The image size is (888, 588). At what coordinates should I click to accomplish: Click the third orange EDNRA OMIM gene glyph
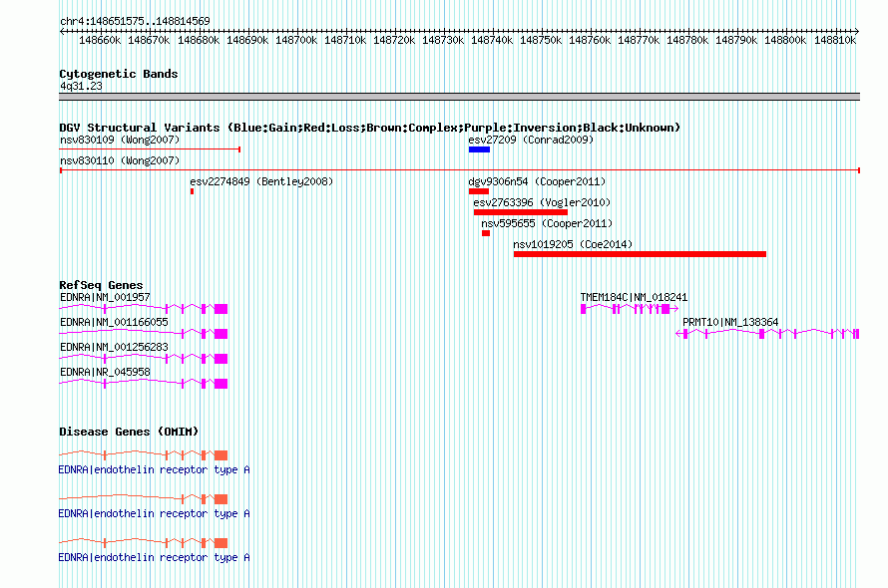coord(144,543)
